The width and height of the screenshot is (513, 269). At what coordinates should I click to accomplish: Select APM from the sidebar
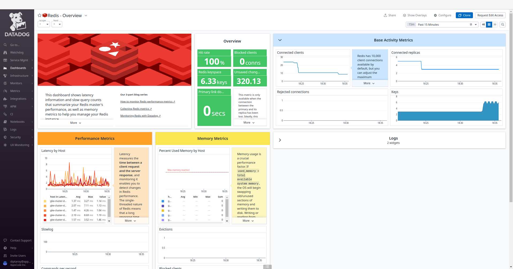pos(13,106)
